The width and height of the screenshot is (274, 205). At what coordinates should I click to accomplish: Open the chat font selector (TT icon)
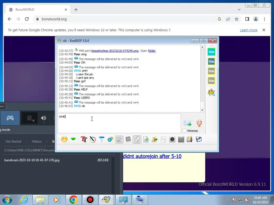coord(84,139)
